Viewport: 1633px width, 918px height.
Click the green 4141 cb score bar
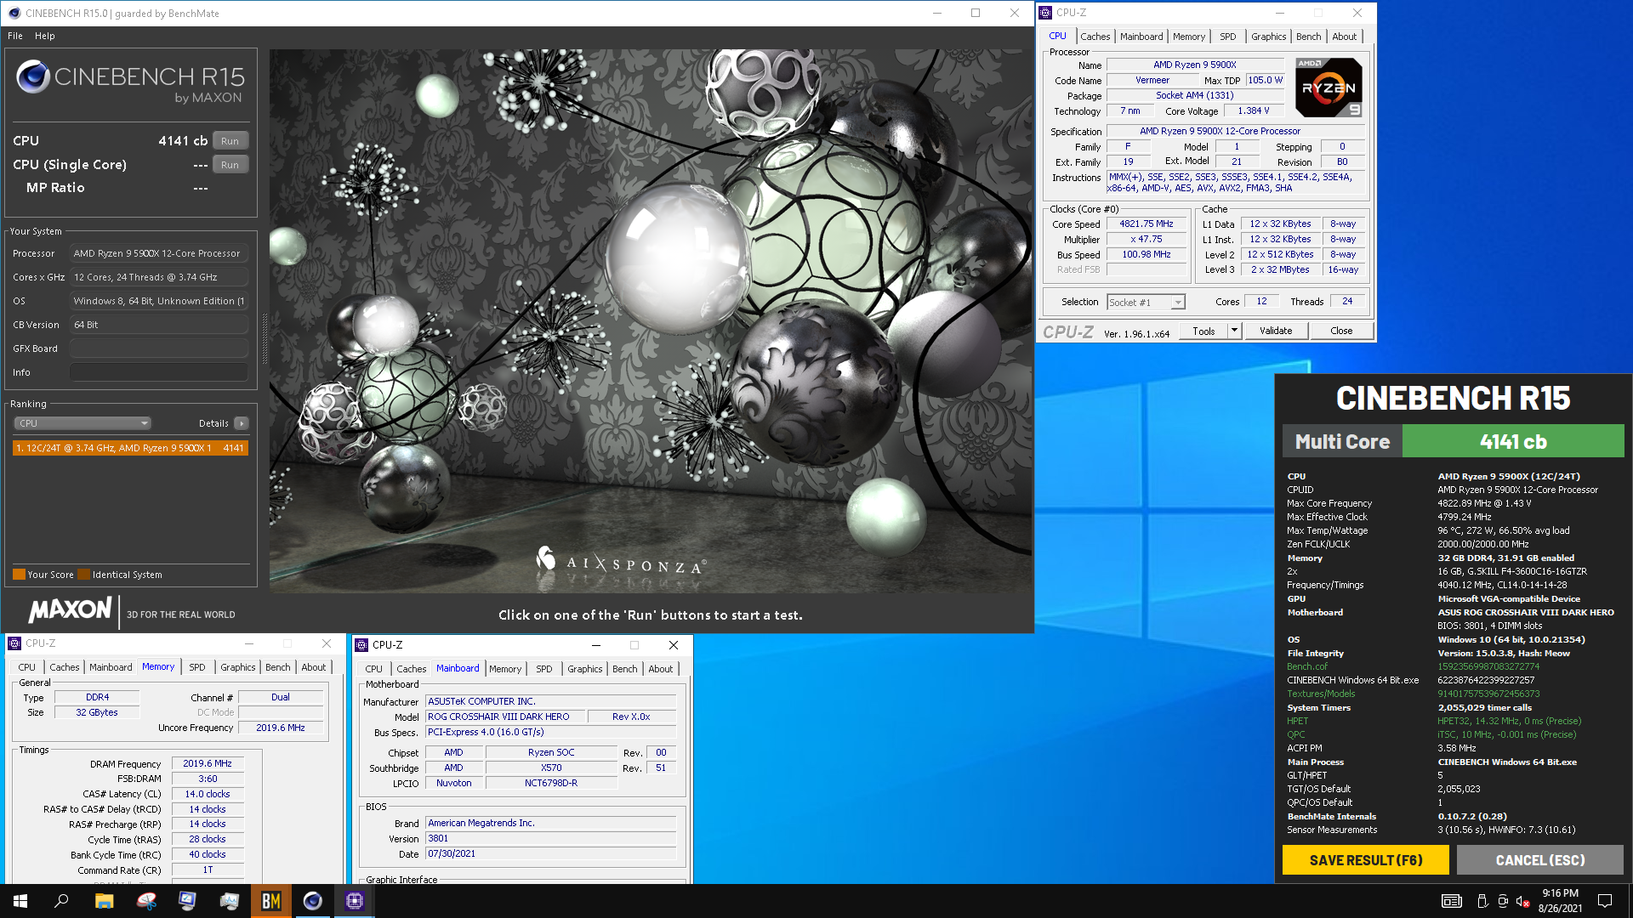[x=1513, y=442]
